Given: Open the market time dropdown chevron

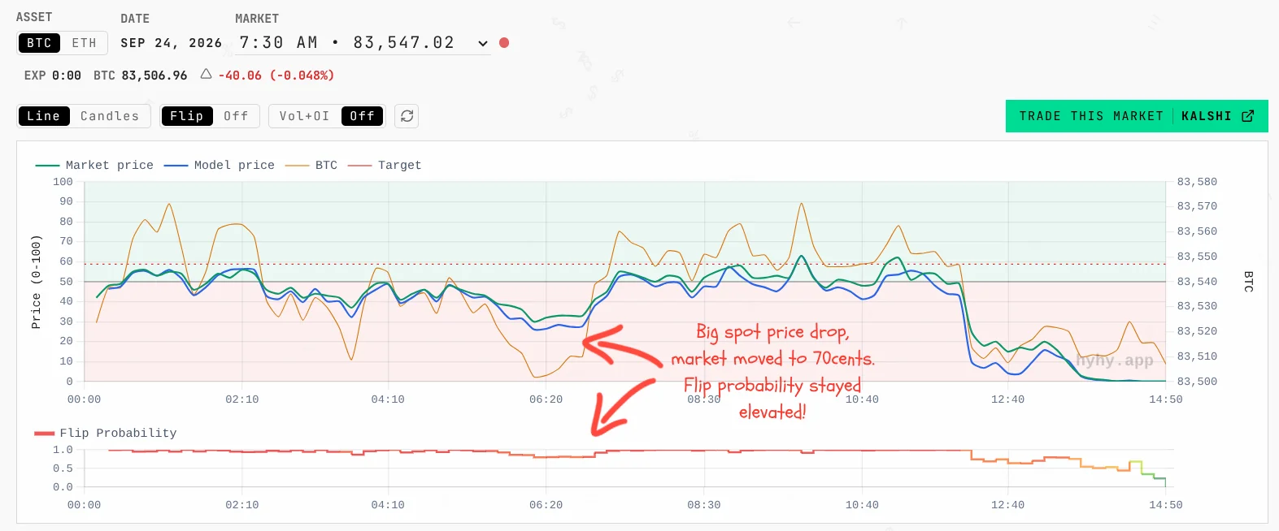Looking at the screenshot, I should (x=483, y=44).
